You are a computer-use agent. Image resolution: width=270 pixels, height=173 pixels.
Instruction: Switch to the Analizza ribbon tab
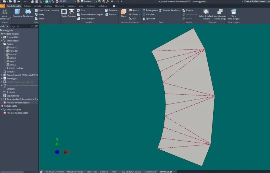(48, 6)
